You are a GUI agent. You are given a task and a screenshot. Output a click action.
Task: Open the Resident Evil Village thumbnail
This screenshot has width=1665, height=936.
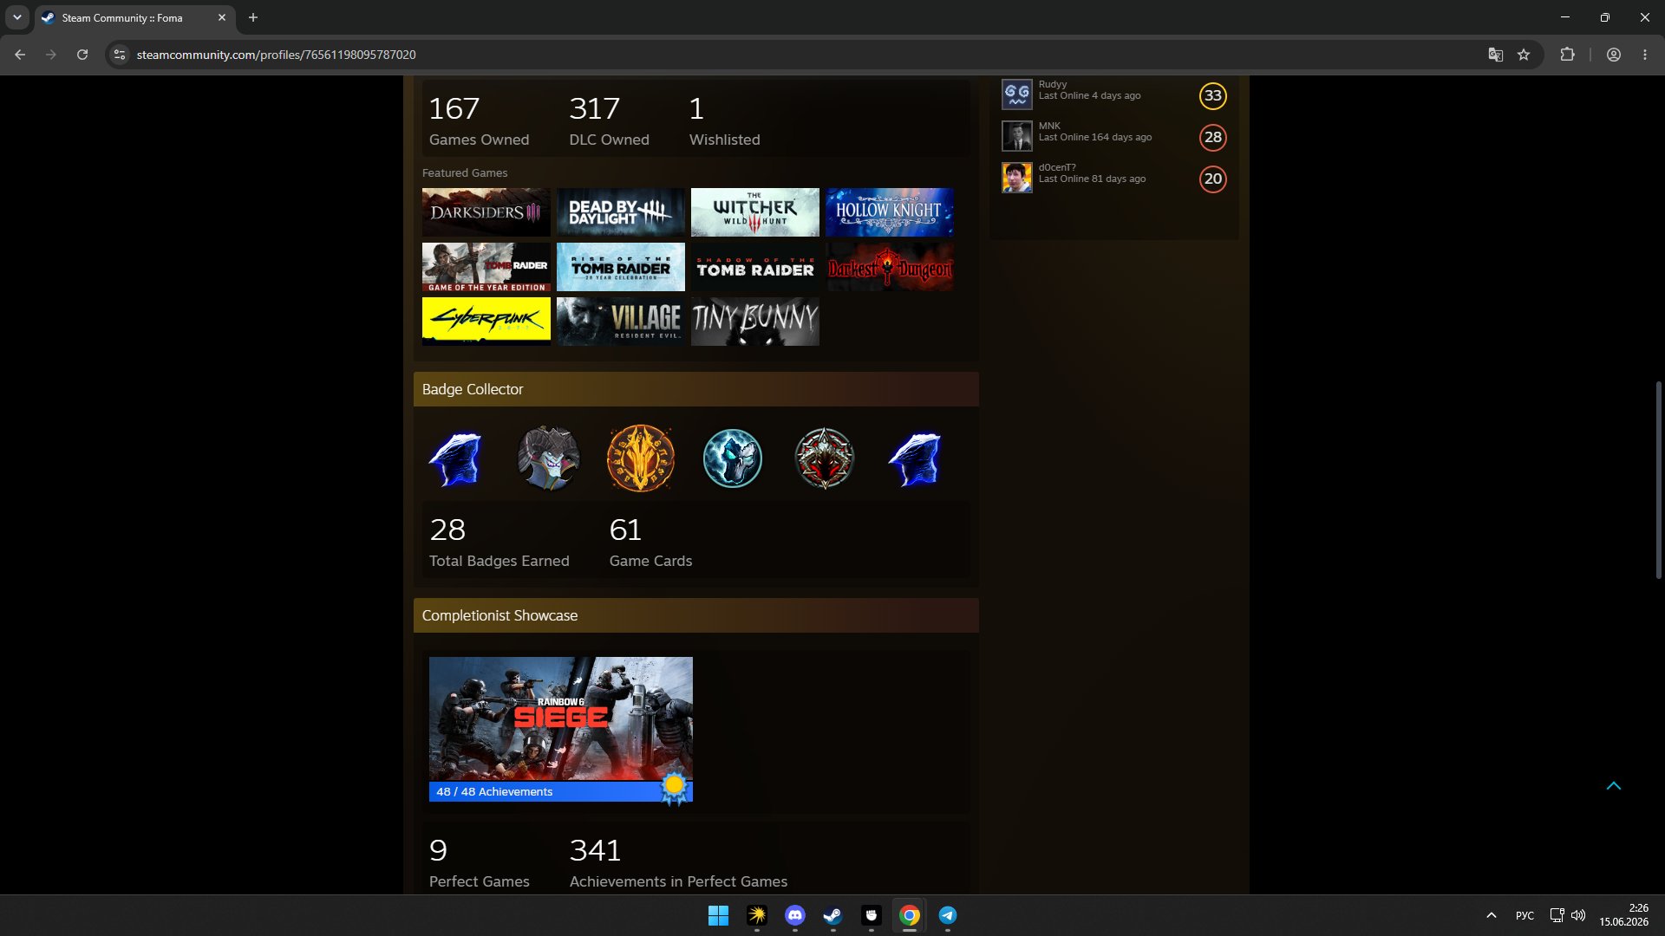click(x=621, y=322)
